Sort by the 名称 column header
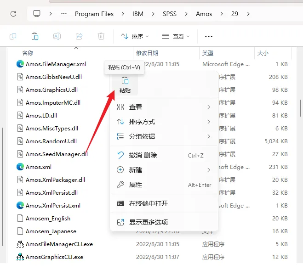Image resolution: width=303 pixels, height=270 pixels. (28, 53)
